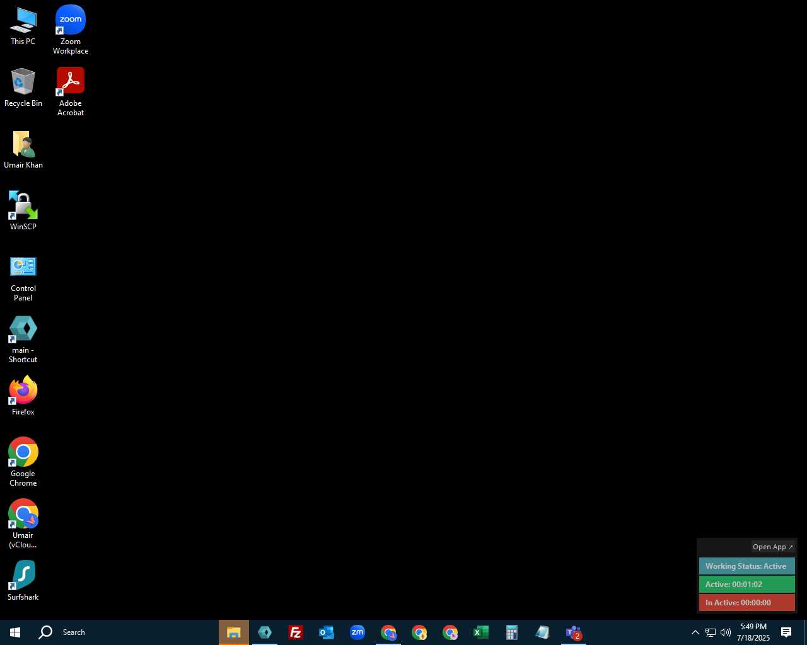Open the Windows Start menu
The height and width of the screenshot is (645, 807).
coord(15,632)
